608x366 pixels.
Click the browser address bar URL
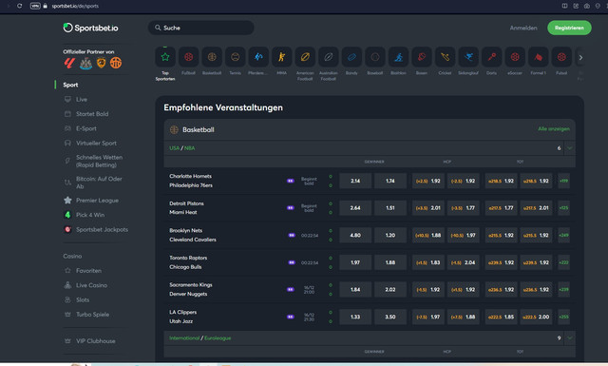[75, 6]
